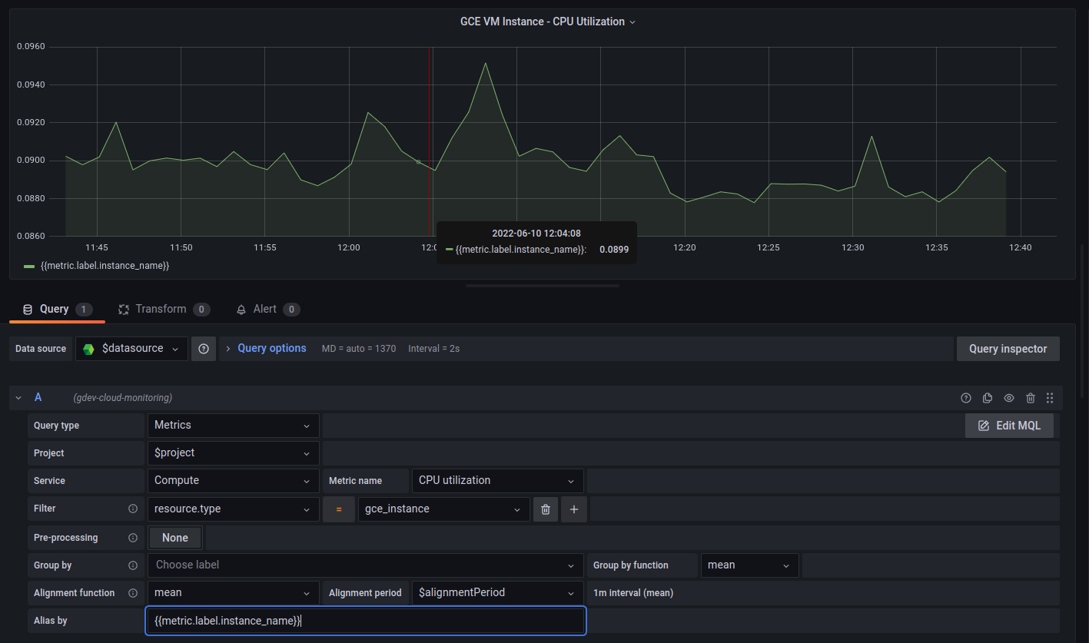1089x643 pixels.
Task: Duplicate query A using the copy icon
Action: click(988, 398)
